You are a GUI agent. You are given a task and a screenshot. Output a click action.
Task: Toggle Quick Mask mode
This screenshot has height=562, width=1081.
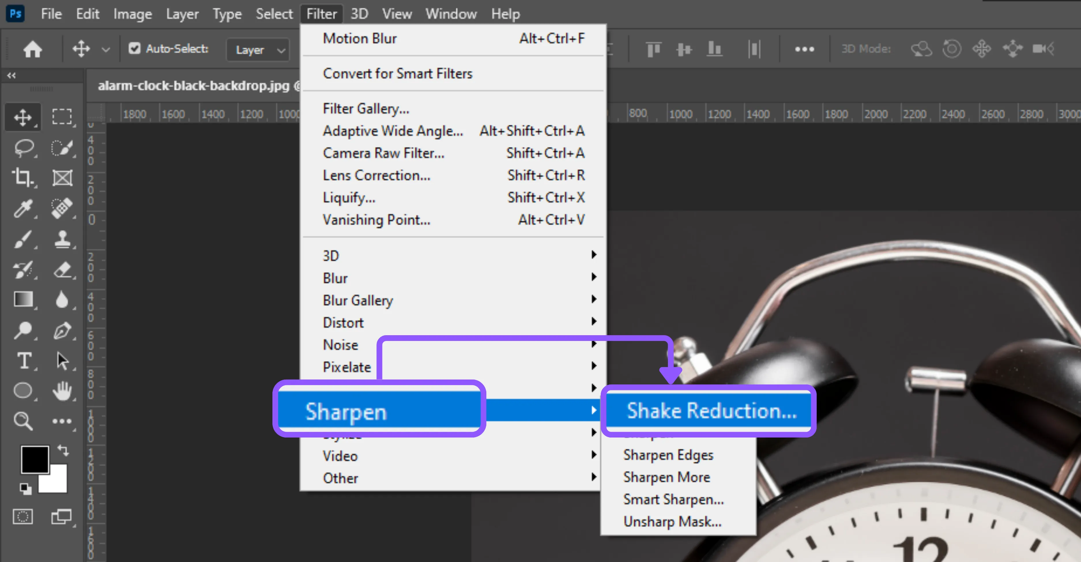23,517
